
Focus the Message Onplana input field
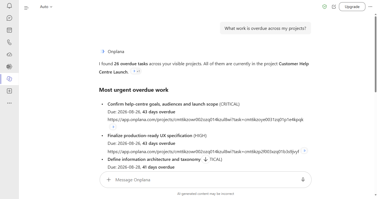pyautogui.click(x=206, y=180)
